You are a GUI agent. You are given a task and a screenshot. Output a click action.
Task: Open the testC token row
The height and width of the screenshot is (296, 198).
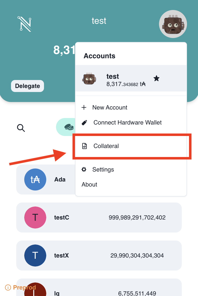pyautogui.click(x=99, y=217)
